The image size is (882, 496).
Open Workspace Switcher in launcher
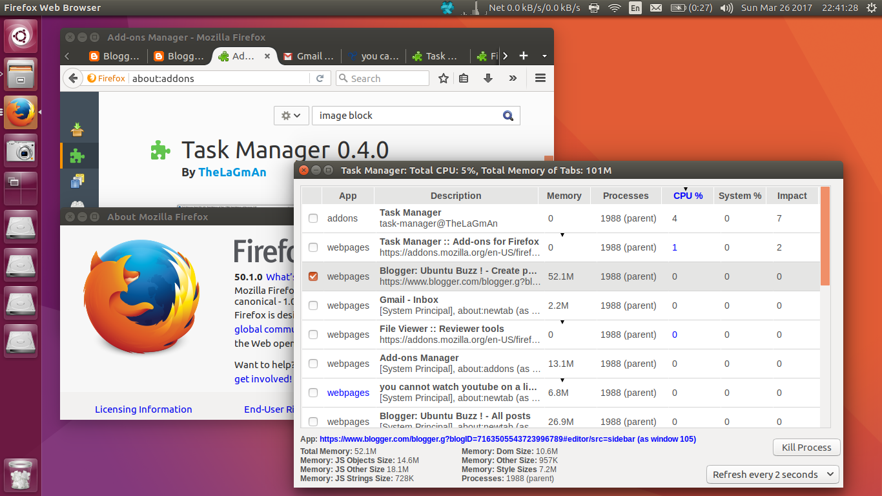pos(21,189)
